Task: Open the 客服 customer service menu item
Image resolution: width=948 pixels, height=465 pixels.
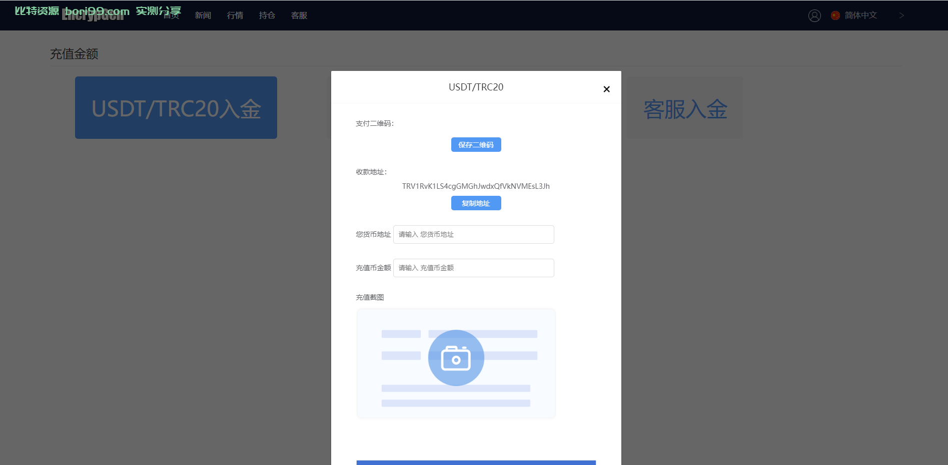Action: [299, 15]
